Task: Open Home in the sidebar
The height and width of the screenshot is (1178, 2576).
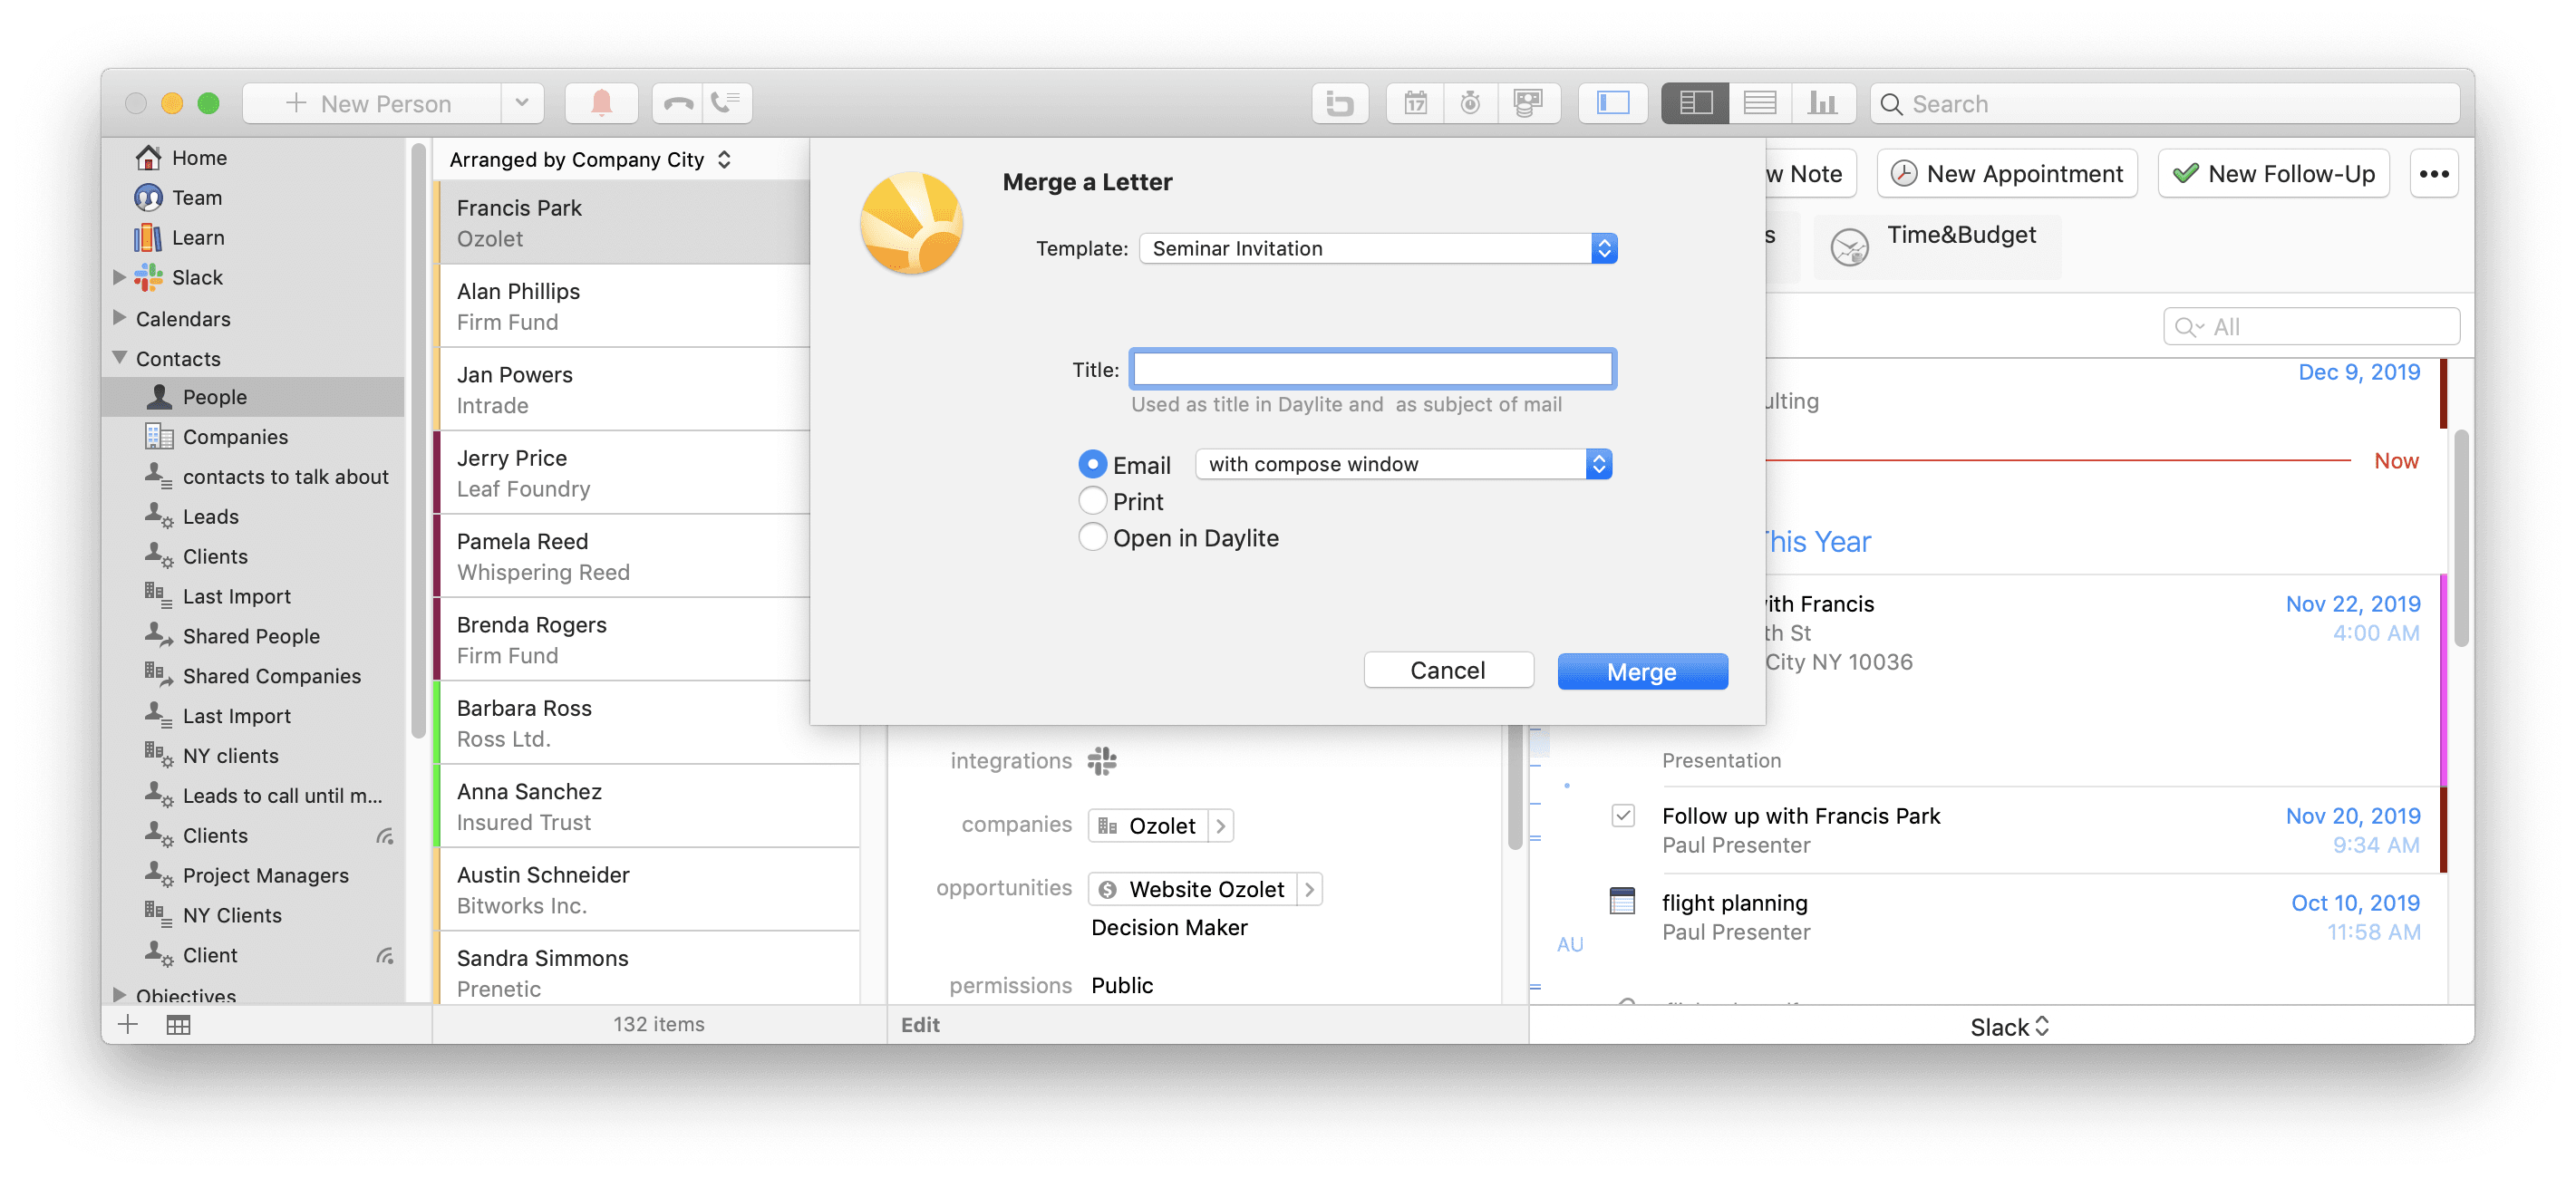Action: 199,158
